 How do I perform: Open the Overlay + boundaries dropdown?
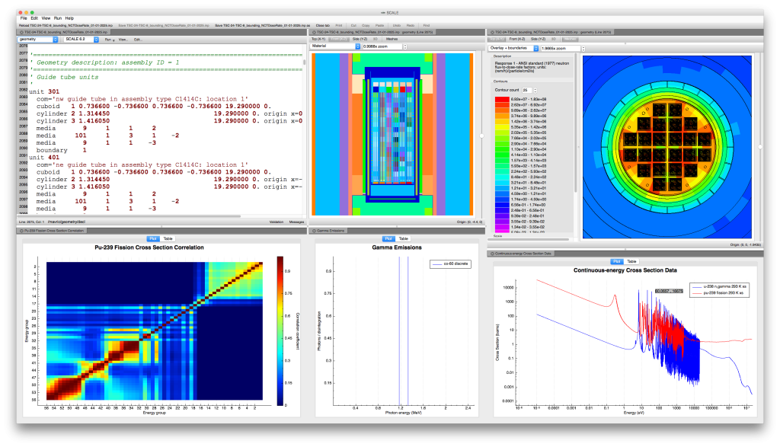[x=513, y=48]
